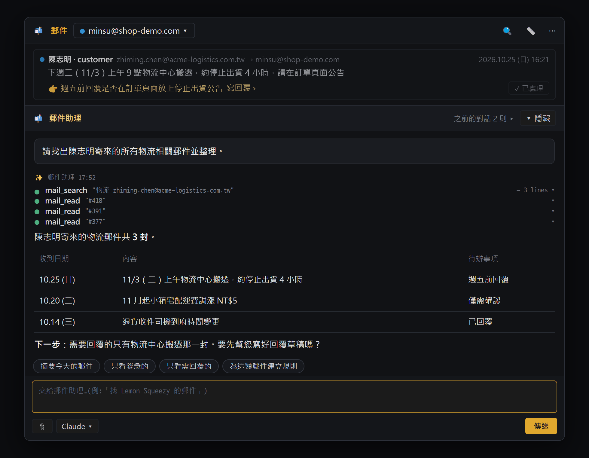This screenshot has height=458, width=589.
Task: Expand the mail_read "#377" tool call
Action: (x=553, y=222)
